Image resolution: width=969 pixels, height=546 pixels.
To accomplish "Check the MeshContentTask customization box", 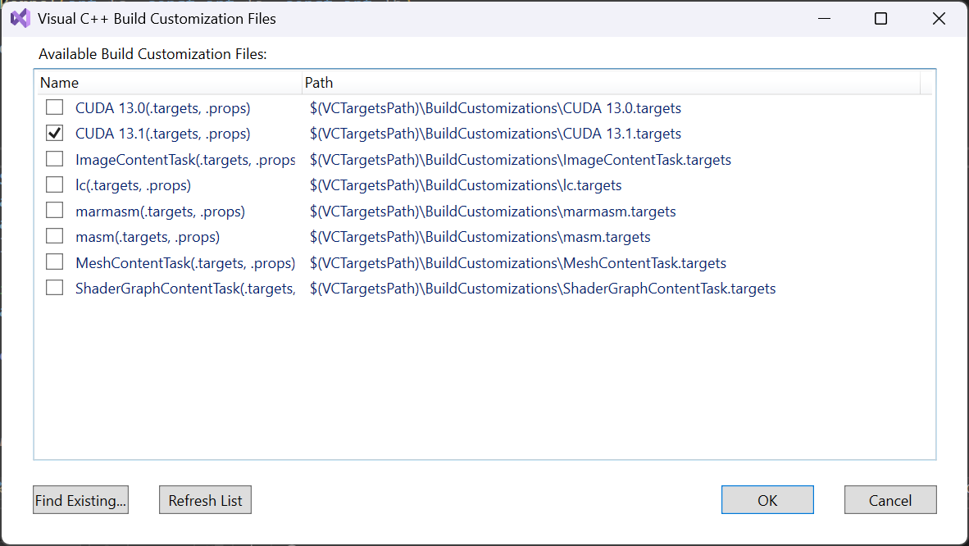I will [54, 262].
